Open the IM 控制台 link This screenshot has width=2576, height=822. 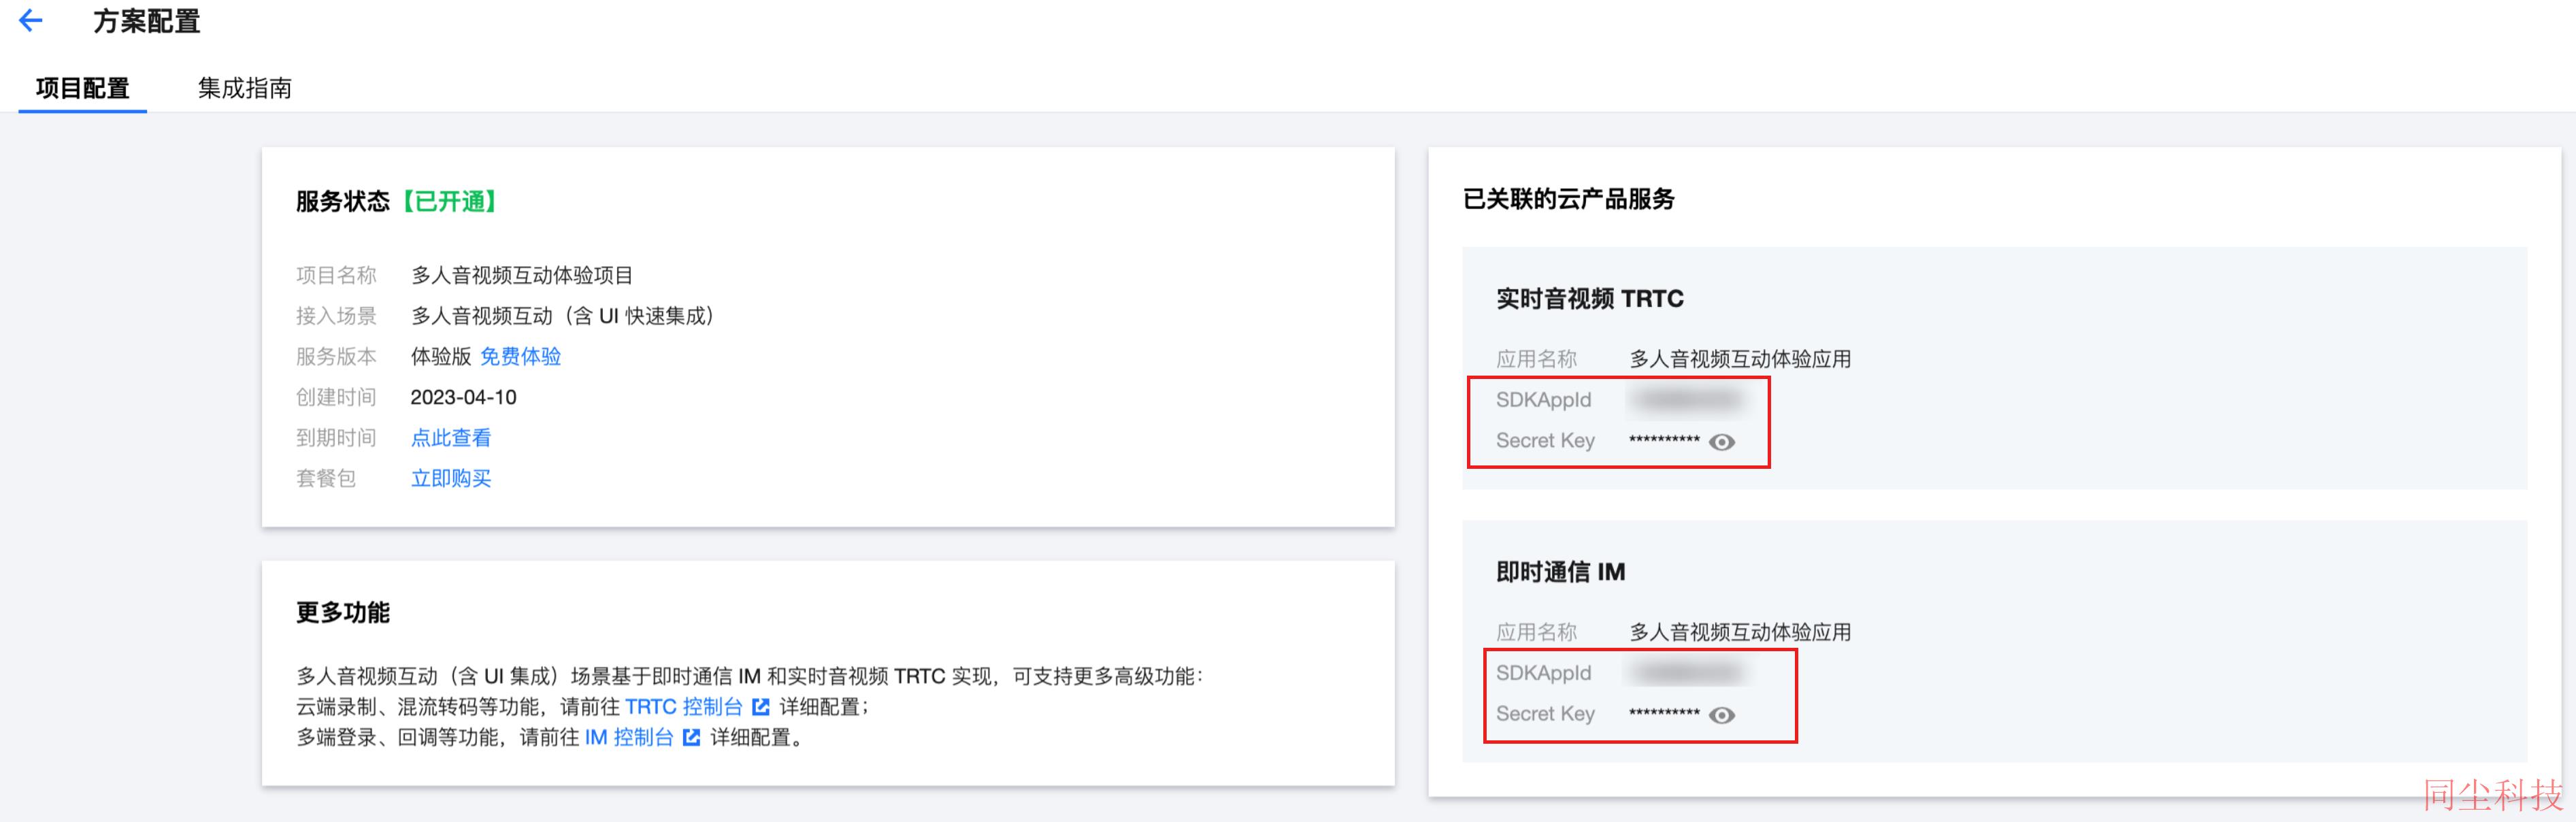pyautogui.click(x=629, y=737)
